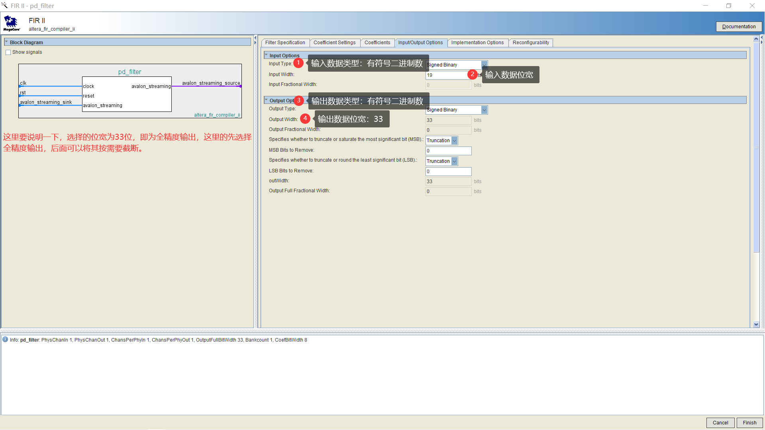
Task: Open the LSB Truncation dropdown
Action: [455, 161]
